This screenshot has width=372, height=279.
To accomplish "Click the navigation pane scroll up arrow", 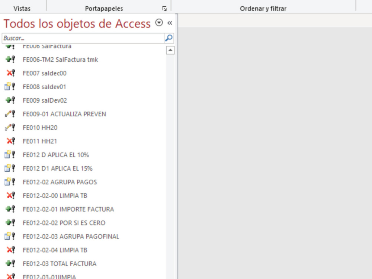I will [x=170, y=50].
